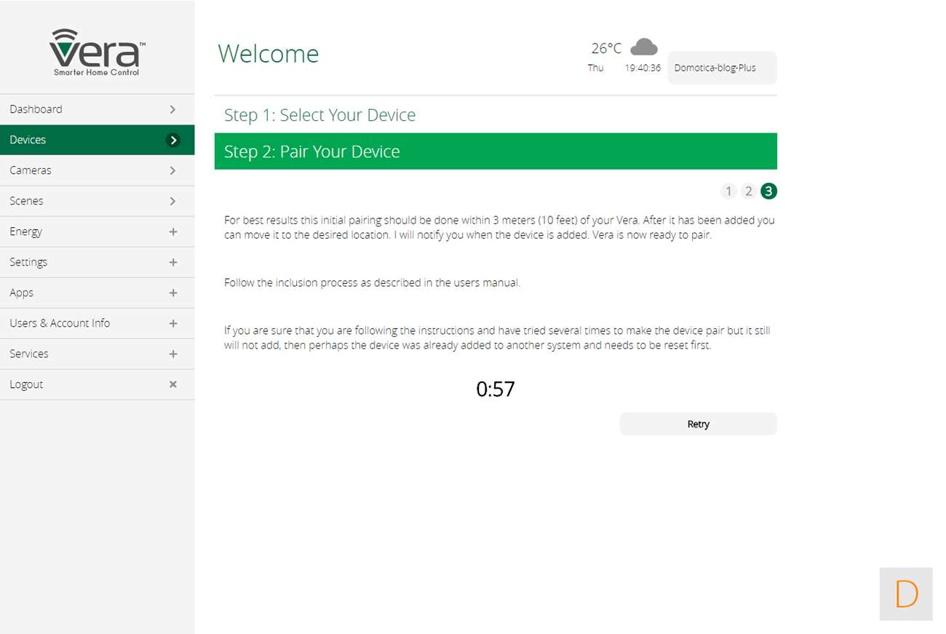Screen dimensions: 946x634
Task: Click the Step 2: Pair Your Device header
Action: pyautogui.click(x=496, y=151)
